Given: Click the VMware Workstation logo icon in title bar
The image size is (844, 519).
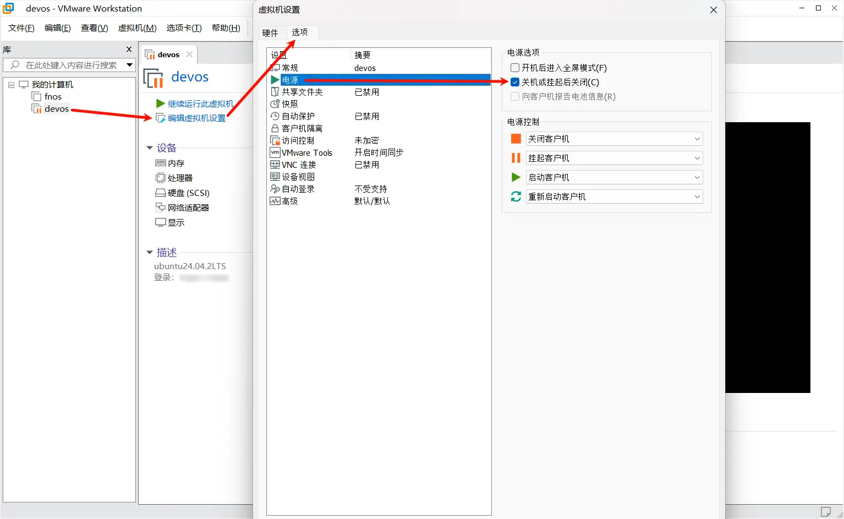Looking at the screenshot, I should [8, 8].
